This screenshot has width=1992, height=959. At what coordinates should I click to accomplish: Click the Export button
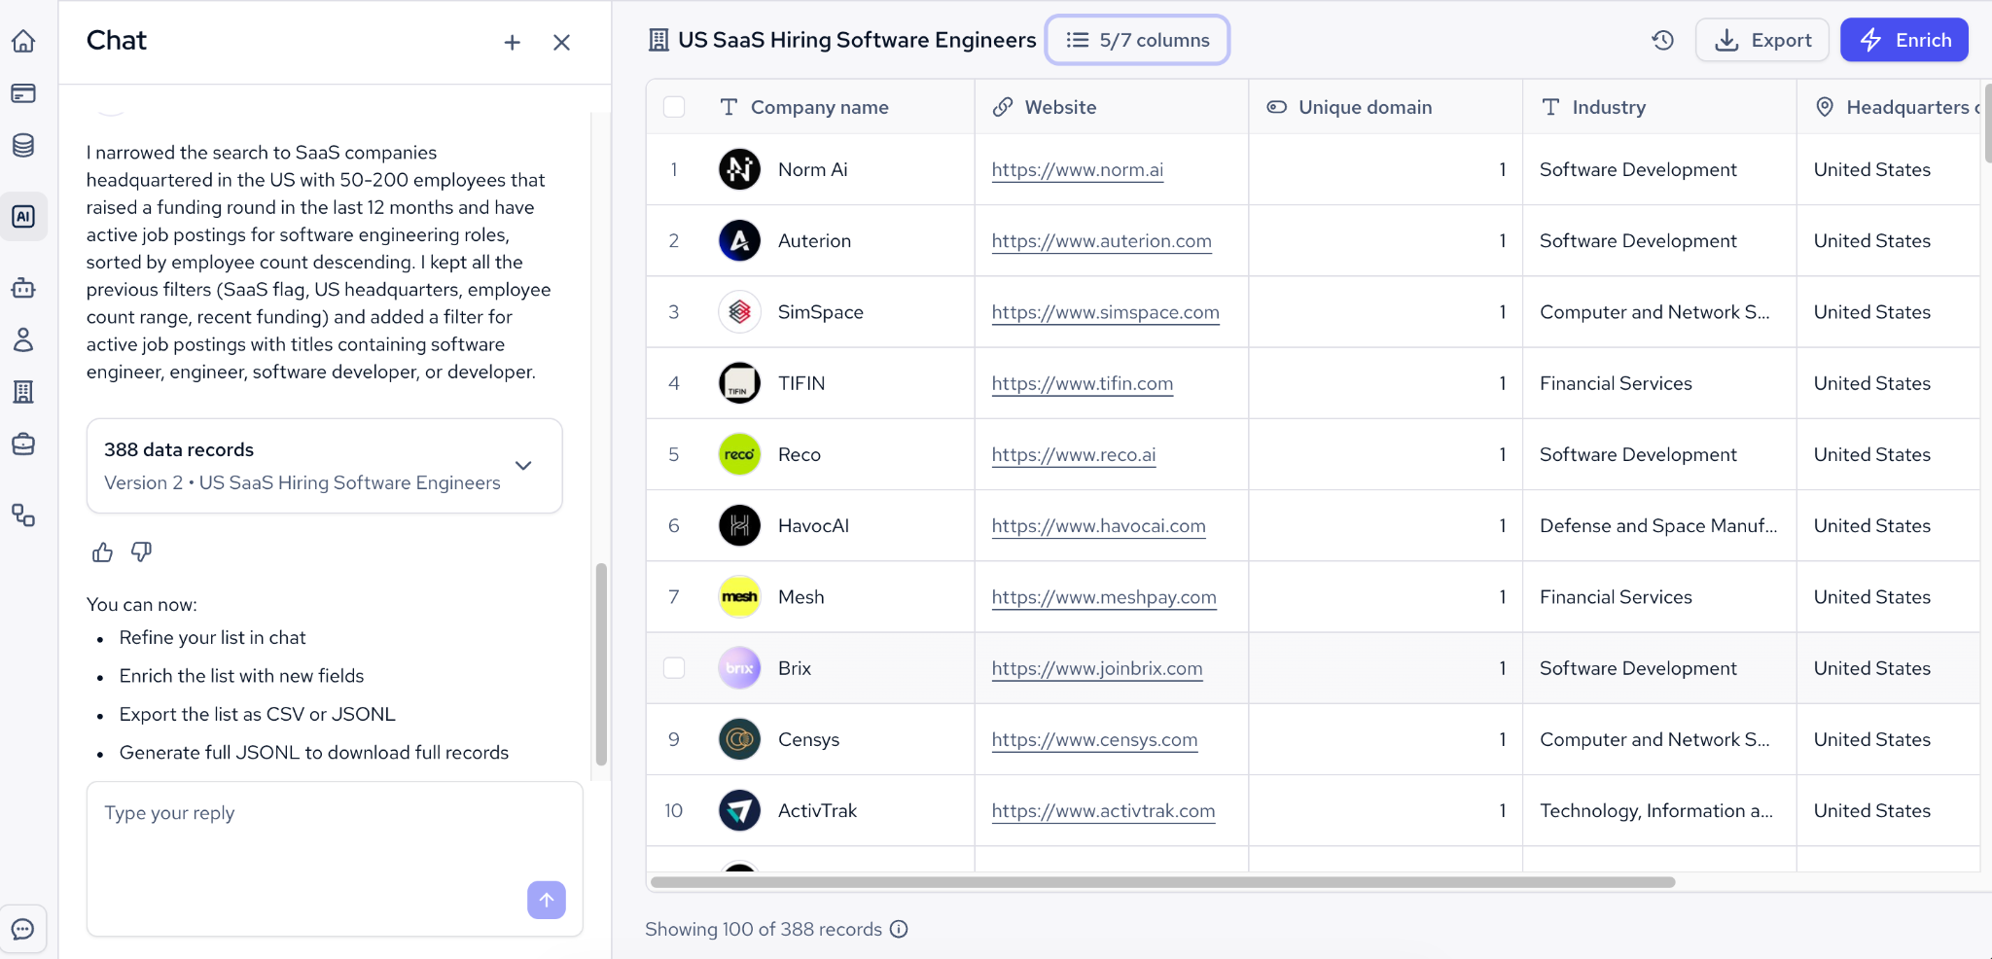click(x=1762, y=40)
